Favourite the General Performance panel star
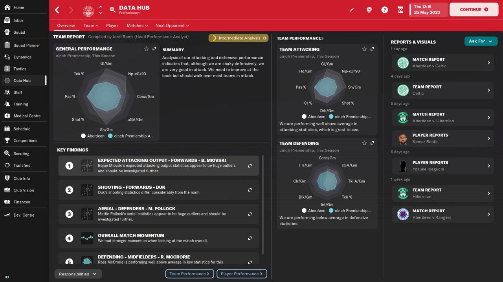This screenshot has width=503, height=282. pos(146,49)
